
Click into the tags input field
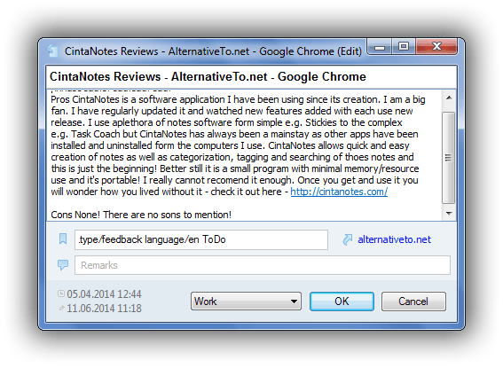point(201,239)
